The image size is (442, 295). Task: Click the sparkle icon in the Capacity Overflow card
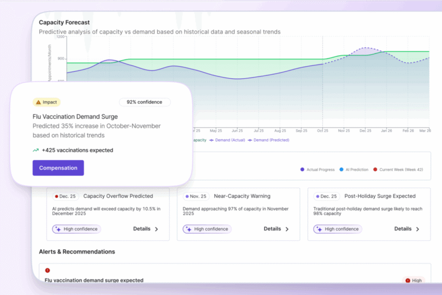[57, 229]
